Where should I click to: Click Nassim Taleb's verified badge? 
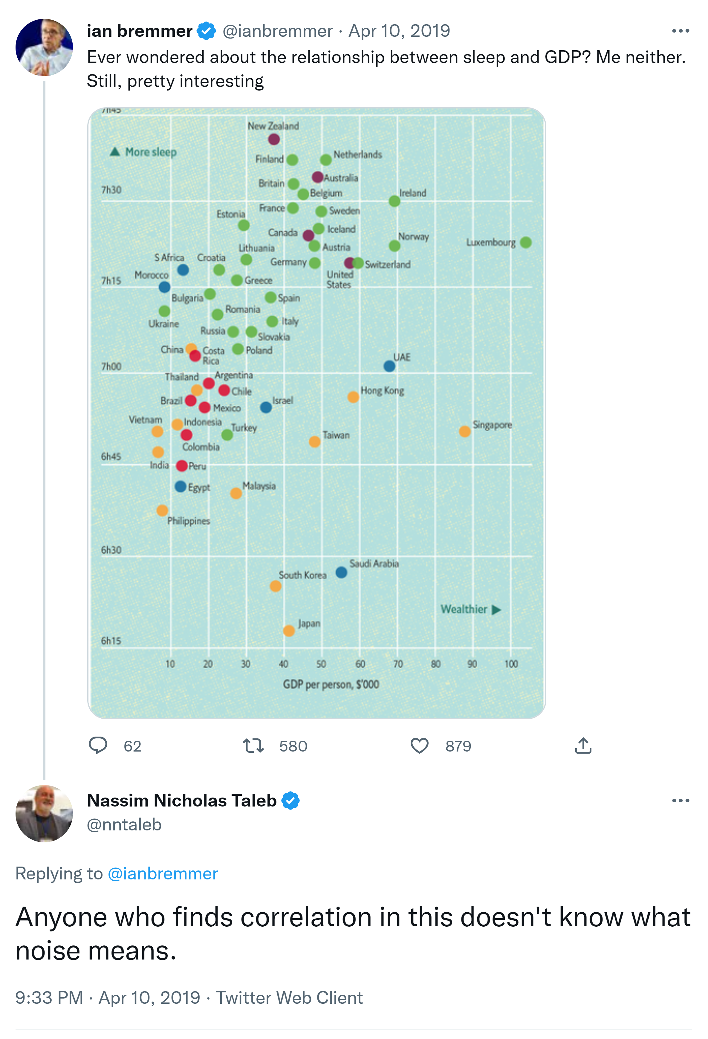291,800
